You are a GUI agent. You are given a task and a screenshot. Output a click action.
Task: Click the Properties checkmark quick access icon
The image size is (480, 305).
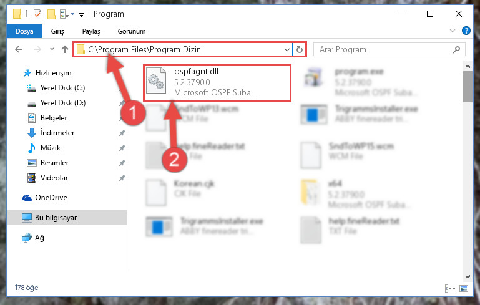[37, 14]
